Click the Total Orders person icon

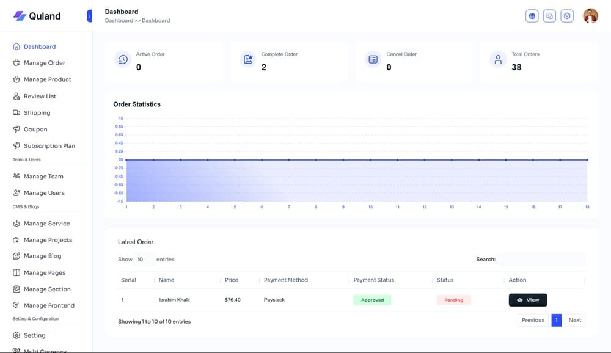[x=498, y=59]
